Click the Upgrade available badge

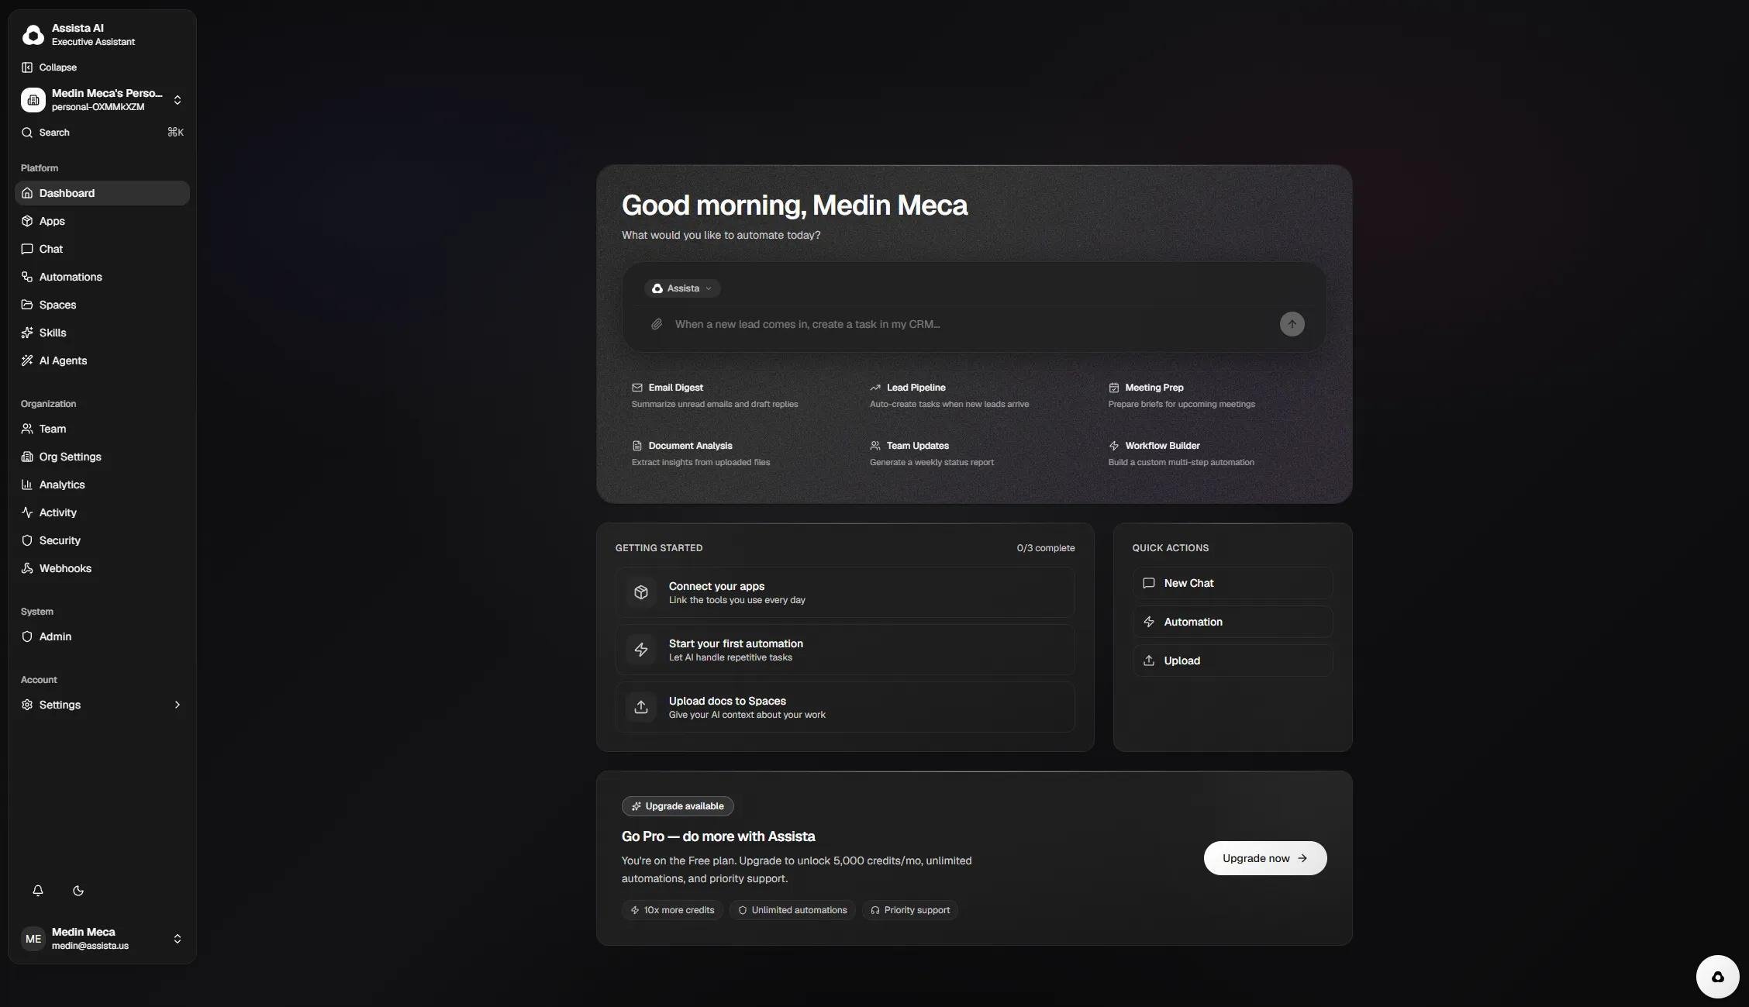(x=678, y=806)
